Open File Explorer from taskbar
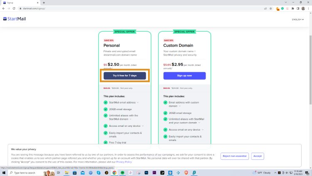The image size is (312, 176). (x=67, y=173)
